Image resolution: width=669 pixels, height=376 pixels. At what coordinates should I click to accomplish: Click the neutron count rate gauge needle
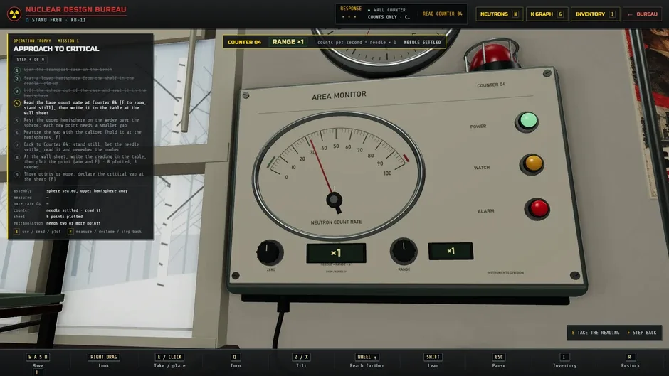pos(322,166)
